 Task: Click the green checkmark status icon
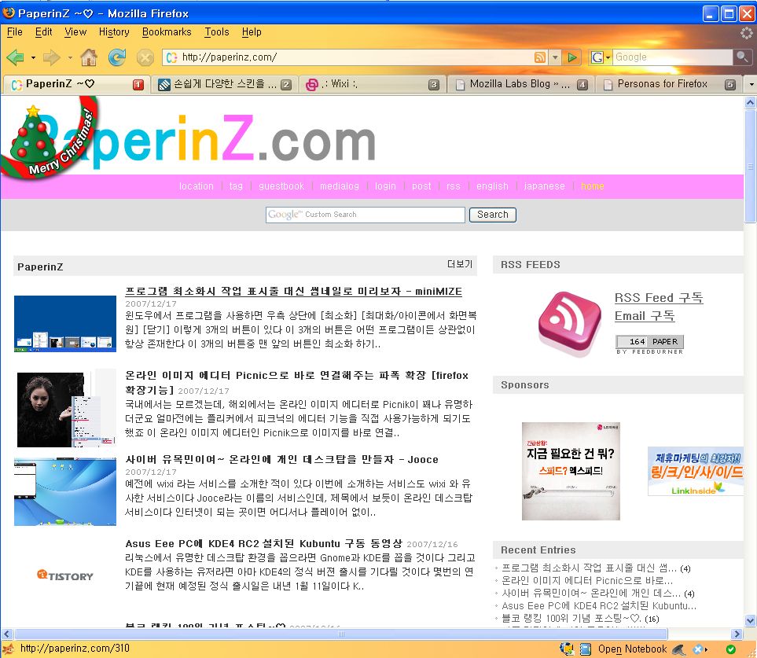coord(731,649)
